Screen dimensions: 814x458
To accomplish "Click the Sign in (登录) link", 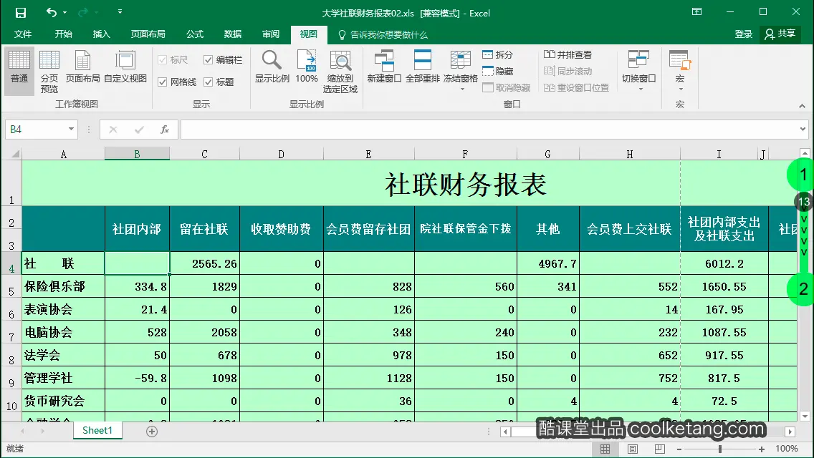I will tap(743, 34).
